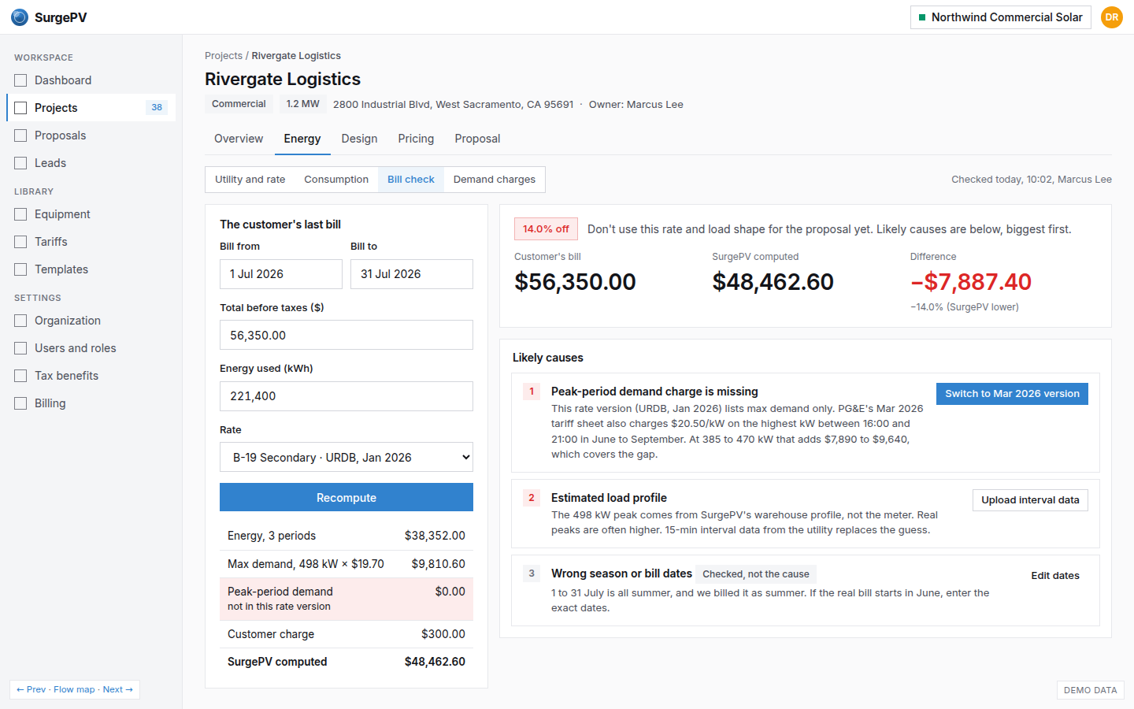
Task: Click the '1.2 MW' project tag
Action: [302, 104]
